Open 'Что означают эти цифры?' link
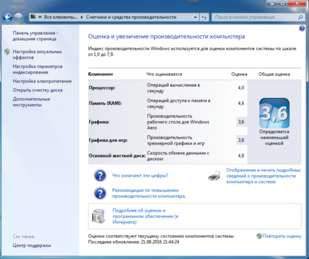Image resolution: width=309 pixels, height=259 pixels. tap(140, 176)
